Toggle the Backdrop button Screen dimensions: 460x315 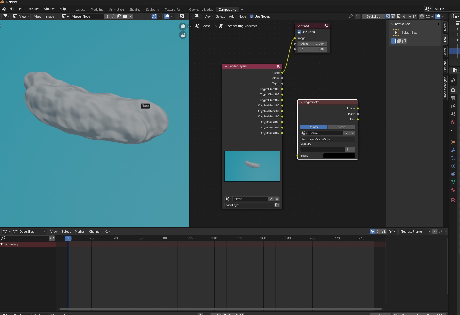pyautogui.click(x=373, y=16)
